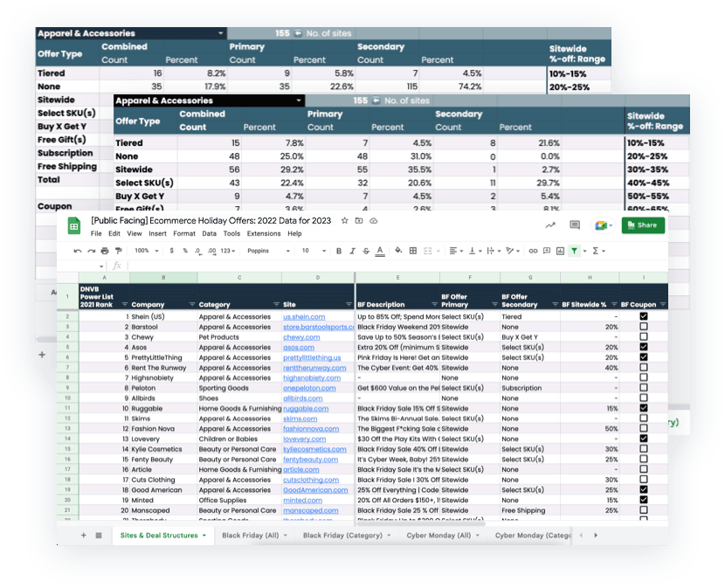
Task: Click the undo arrow in toolbar
Action: pyautogui.click(x=78, y=251)
